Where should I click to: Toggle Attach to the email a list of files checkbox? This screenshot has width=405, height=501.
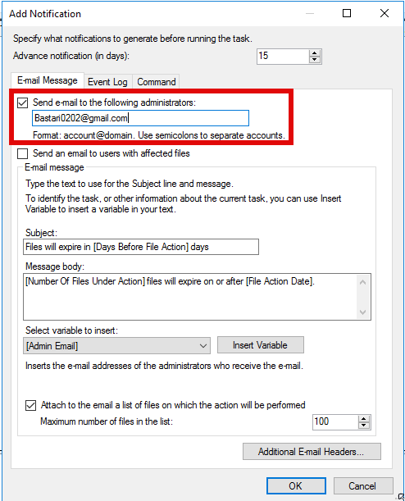(x=30, y=405)
